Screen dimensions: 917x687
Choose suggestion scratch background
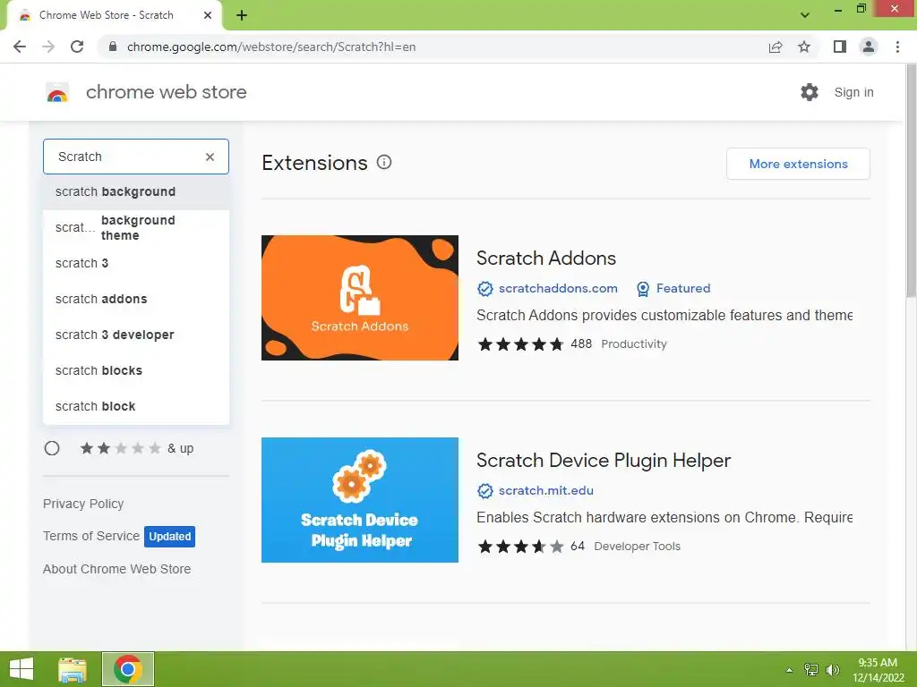point(136,191)
